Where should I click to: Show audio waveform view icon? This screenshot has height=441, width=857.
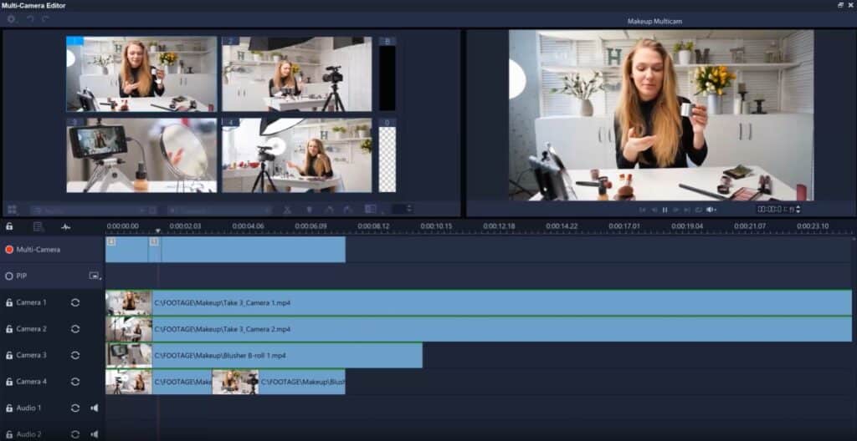pyautogui.click(x=65, y=226)
